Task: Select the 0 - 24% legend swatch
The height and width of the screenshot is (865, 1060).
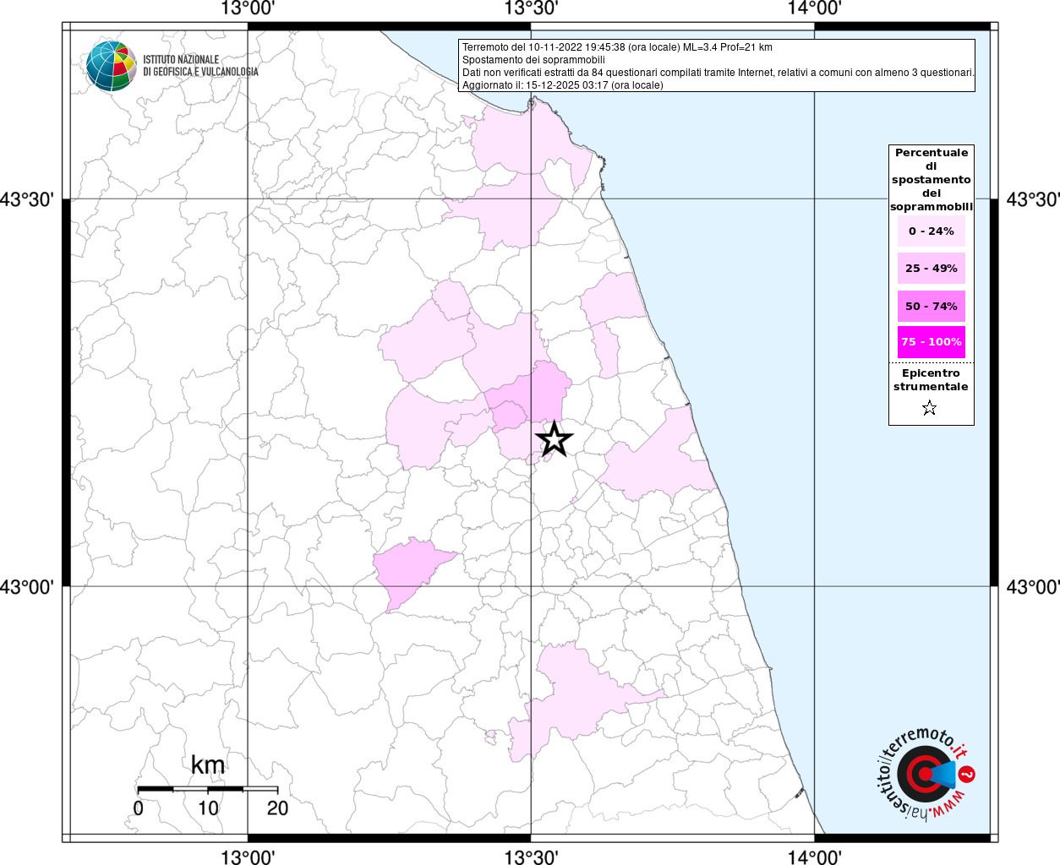Action: pos(931,231)
